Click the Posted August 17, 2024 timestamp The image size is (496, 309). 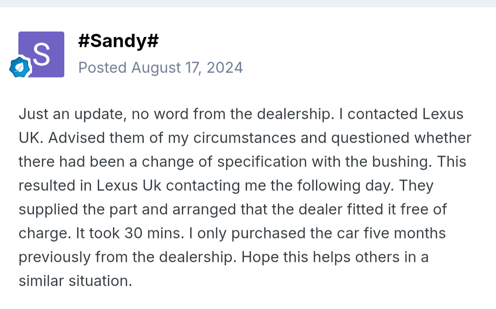160,67
